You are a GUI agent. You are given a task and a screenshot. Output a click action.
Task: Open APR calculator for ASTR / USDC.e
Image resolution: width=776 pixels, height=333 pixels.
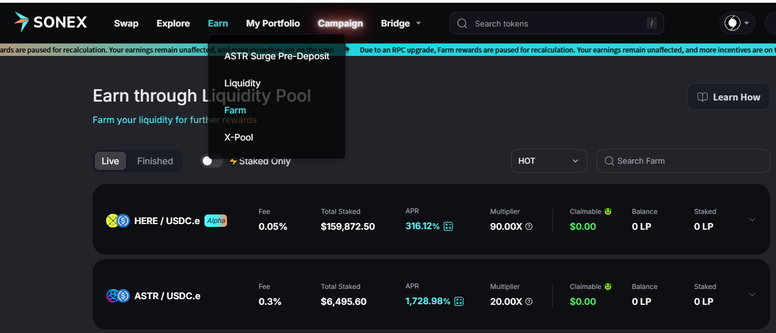(x=459, y=301)
